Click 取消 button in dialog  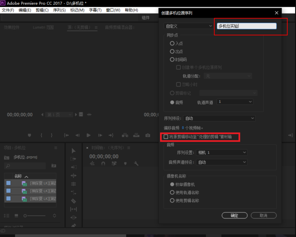(263, 215)
